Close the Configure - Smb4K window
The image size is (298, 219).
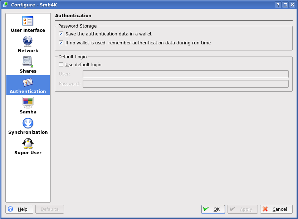tap(292, 5)
